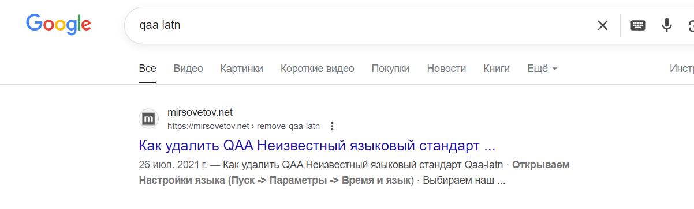Open image search icon at right edge
The width and height of the screenshot is (694, 209).
[x=691, y=25]
